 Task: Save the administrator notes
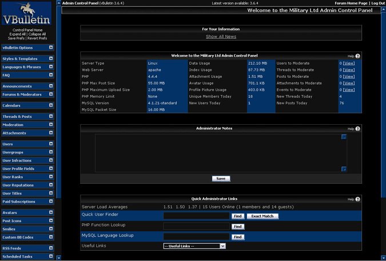click(x=221, y=179)
